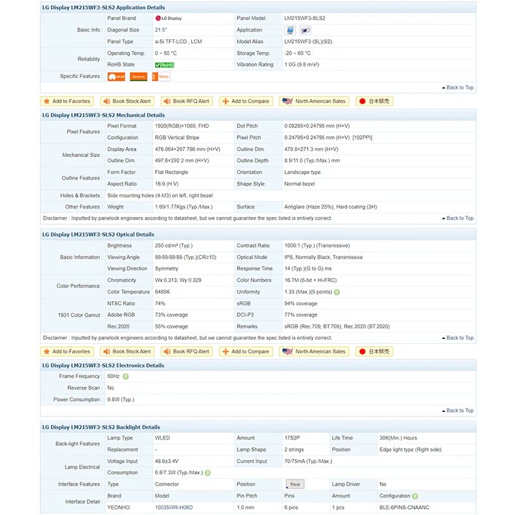Select the color temperature value 6485K
The image size is (515, 515).
tap(163, 292)
